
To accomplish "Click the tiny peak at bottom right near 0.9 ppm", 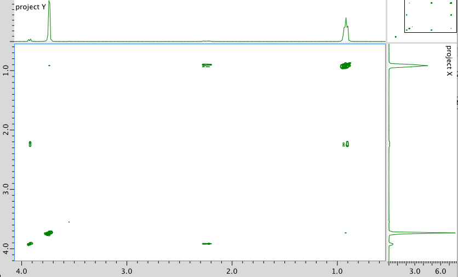I will coord(346,233).
